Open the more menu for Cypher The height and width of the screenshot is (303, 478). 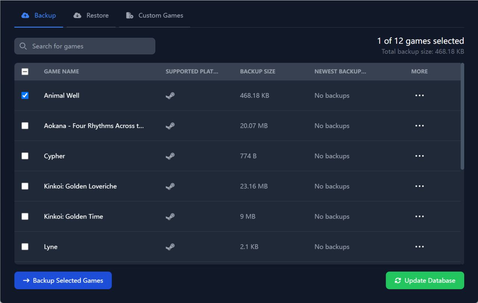click(419, 156)
